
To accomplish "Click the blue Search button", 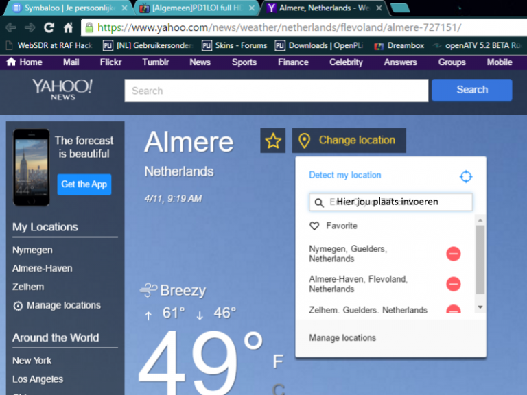I will click(472, 90).
